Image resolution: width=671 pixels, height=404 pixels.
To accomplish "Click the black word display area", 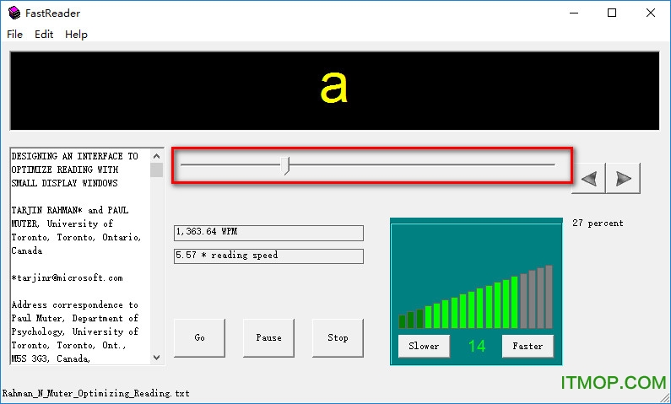I will pyautogui.click(x=335, y=89).
